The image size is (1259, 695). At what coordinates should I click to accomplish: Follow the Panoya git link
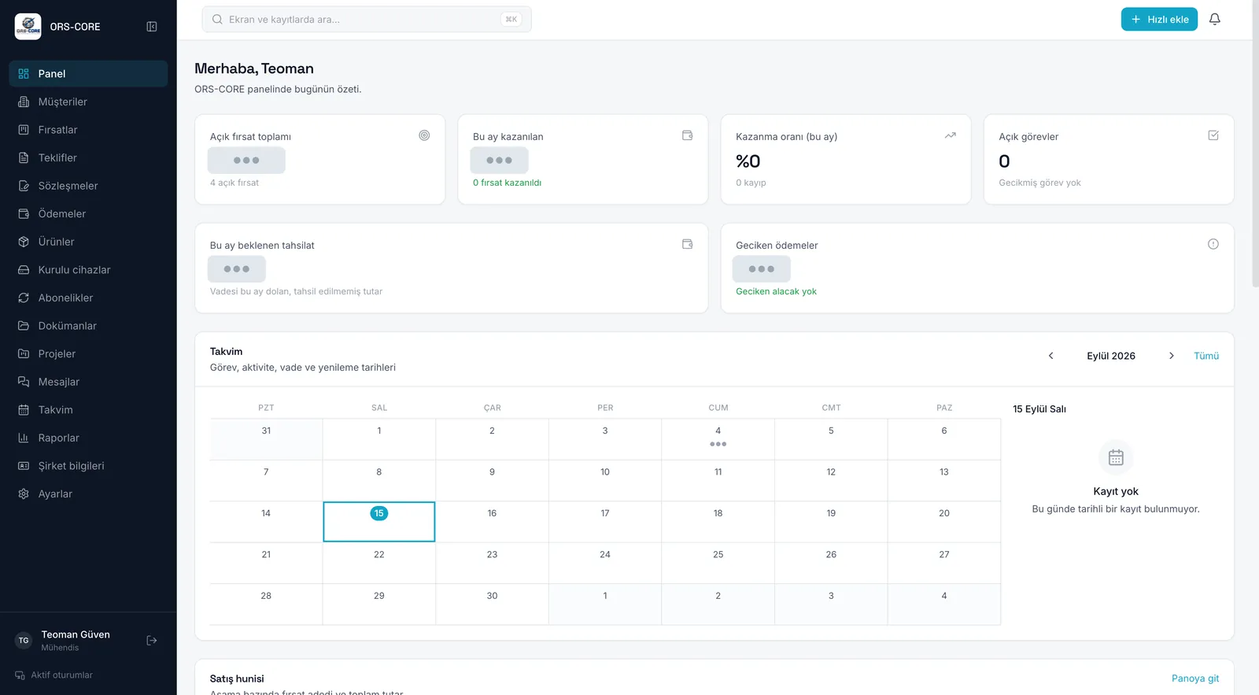point(1195,678)
